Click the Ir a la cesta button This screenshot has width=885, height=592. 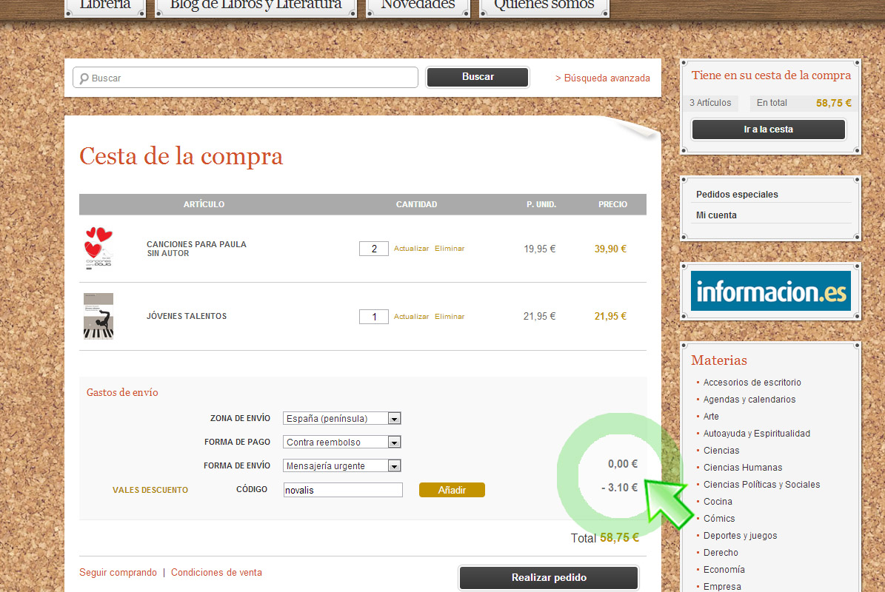tap(768, 129)
